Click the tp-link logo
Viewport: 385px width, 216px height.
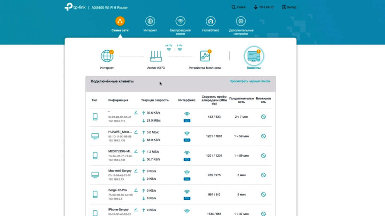tap(75, 7)
